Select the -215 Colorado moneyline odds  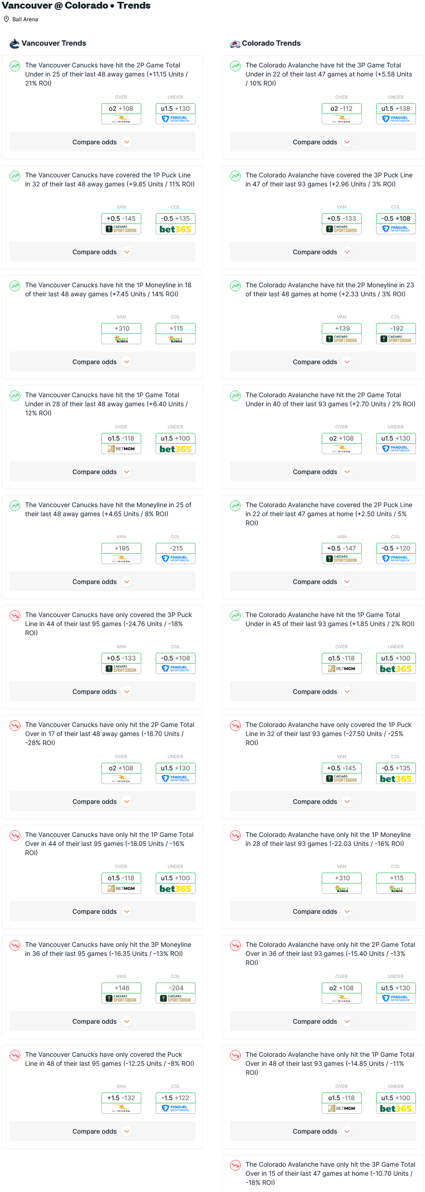tap(176, 548)
